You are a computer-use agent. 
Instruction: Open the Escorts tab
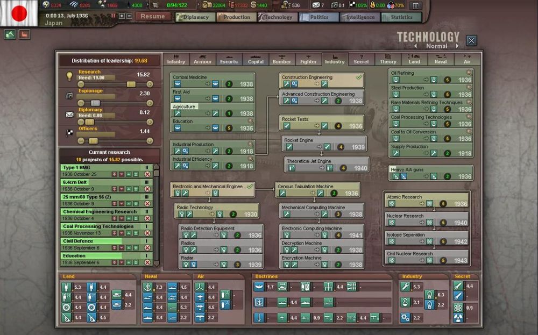pyautogui.click(x=229, y=59)
